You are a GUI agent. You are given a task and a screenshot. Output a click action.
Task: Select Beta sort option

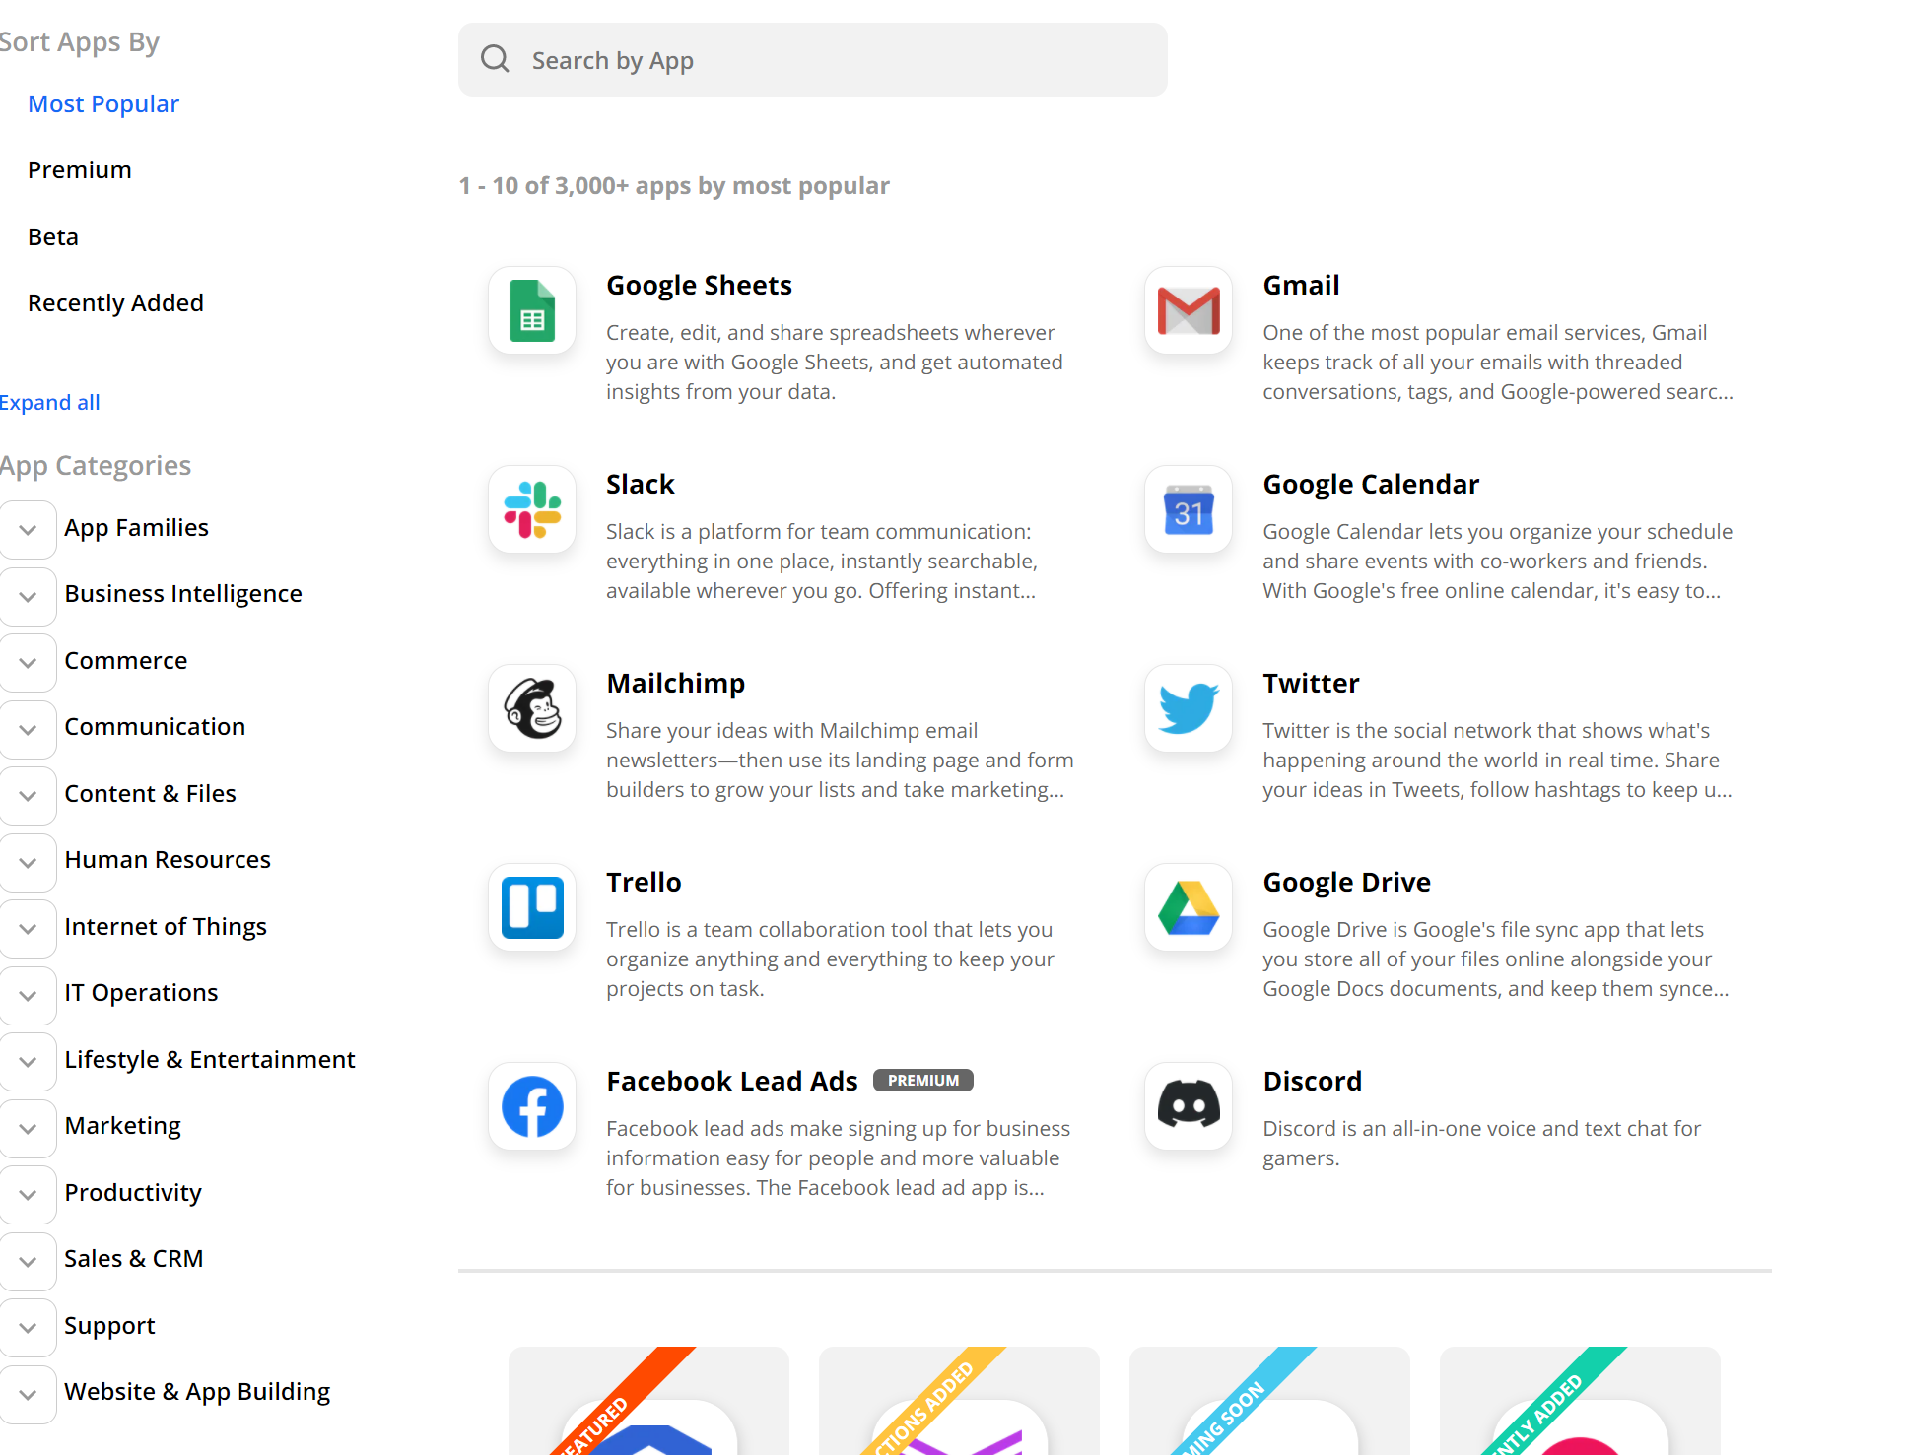(x=53, y=235)
